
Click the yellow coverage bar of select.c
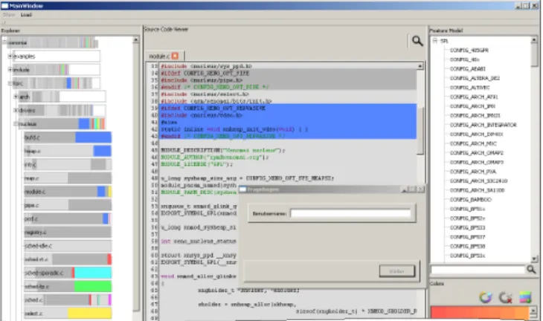(x=89, y=314)
